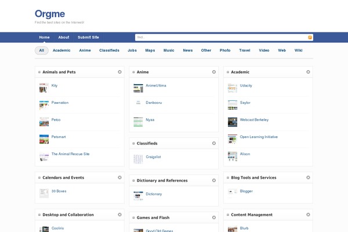Open the Udacity link
This screenshot has height=232, width=348.
coord(246,85)
